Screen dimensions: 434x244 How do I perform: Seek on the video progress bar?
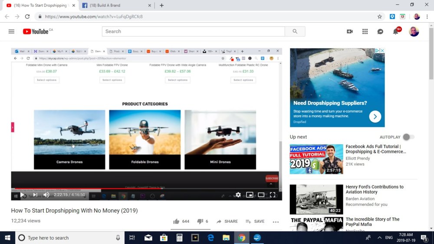point(146,189)
